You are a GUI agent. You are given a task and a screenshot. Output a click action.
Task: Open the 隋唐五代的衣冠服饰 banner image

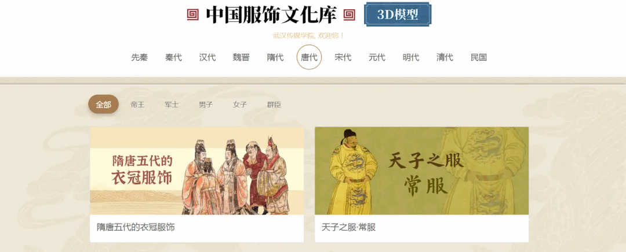[197, 171]
